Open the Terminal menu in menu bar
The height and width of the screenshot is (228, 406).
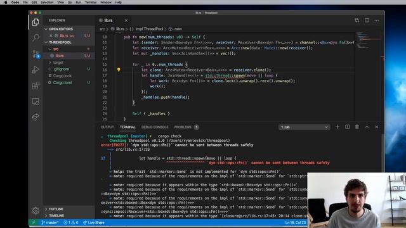tap(91, 2)
